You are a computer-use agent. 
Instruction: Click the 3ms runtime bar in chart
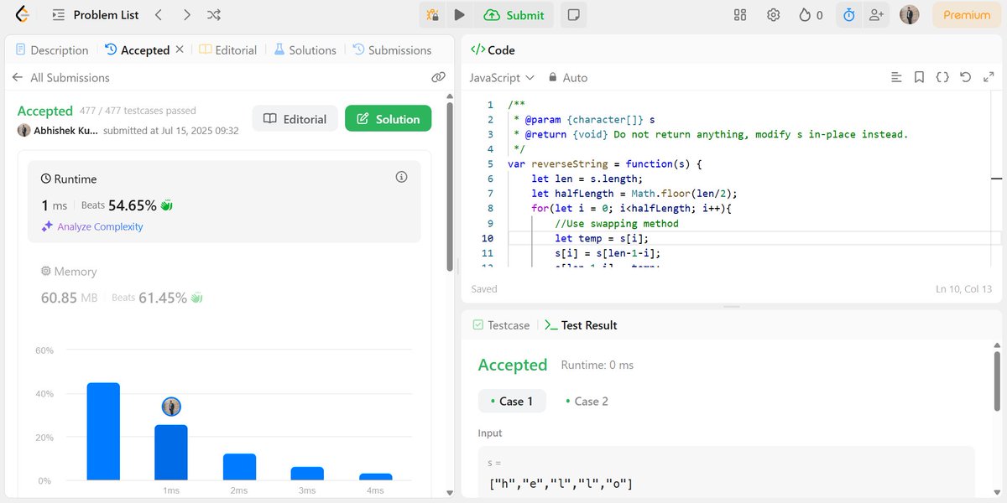307,474
